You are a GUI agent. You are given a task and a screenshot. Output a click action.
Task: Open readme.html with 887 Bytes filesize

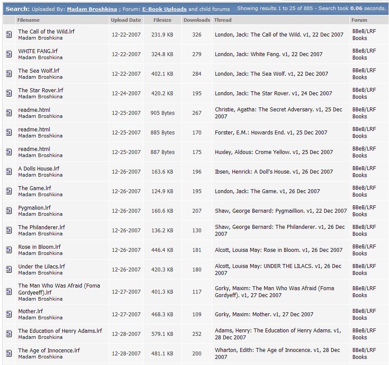(34, 149)
